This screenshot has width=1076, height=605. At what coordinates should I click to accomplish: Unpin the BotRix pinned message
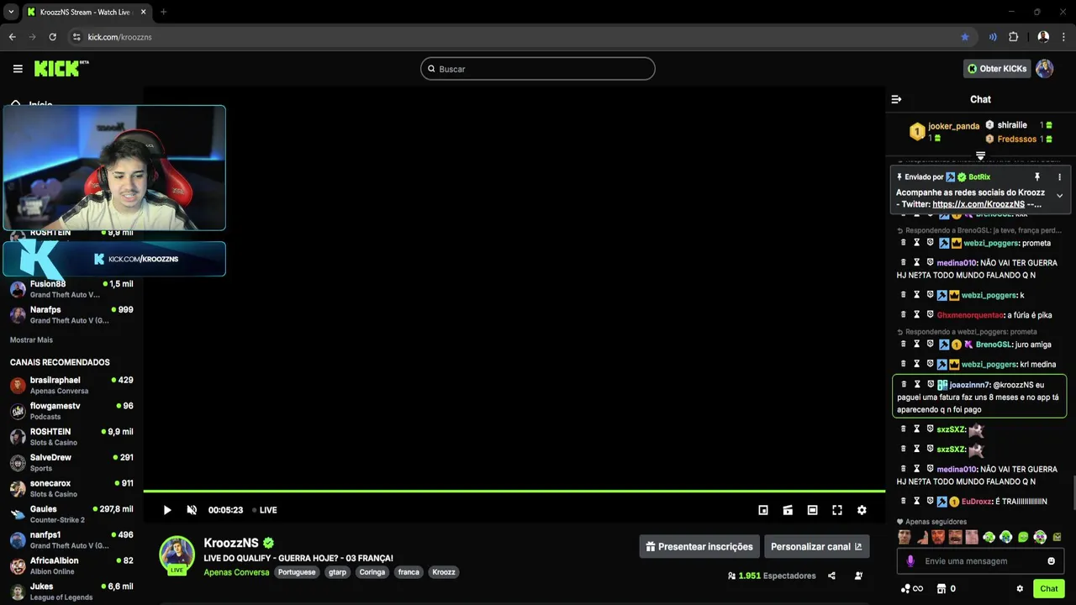tap(1036, 177)
